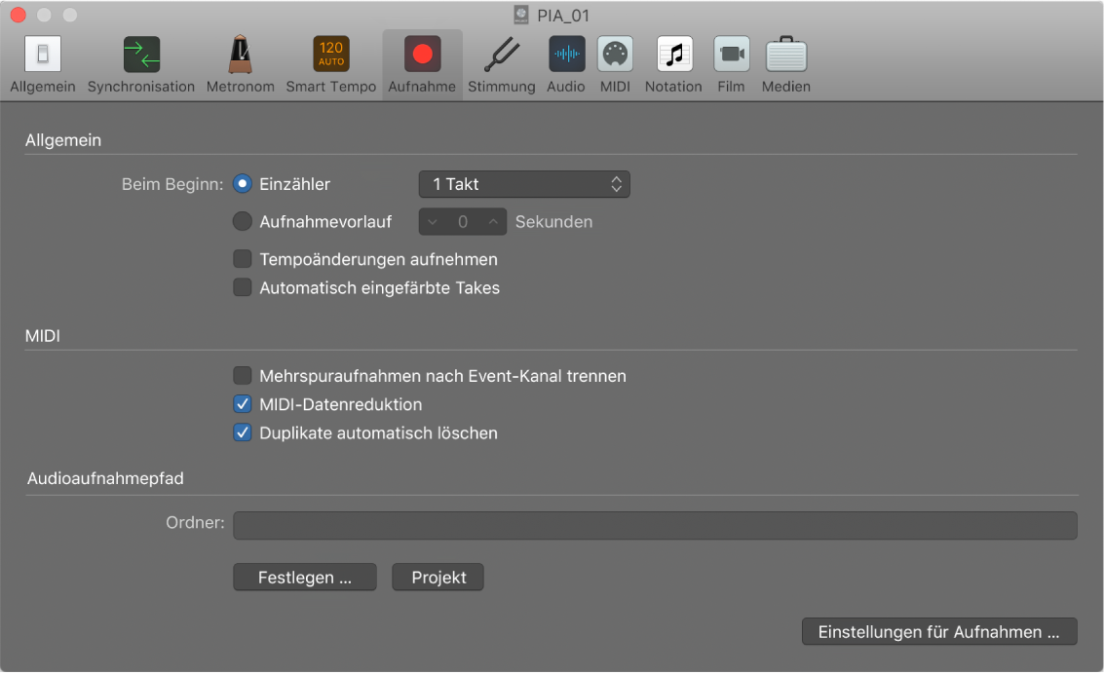Select the Aufnahmevorlauf radio button

[243, 222]
